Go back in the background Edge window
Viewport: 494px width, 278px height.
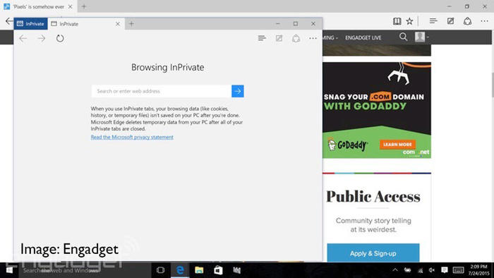(8, 21)
